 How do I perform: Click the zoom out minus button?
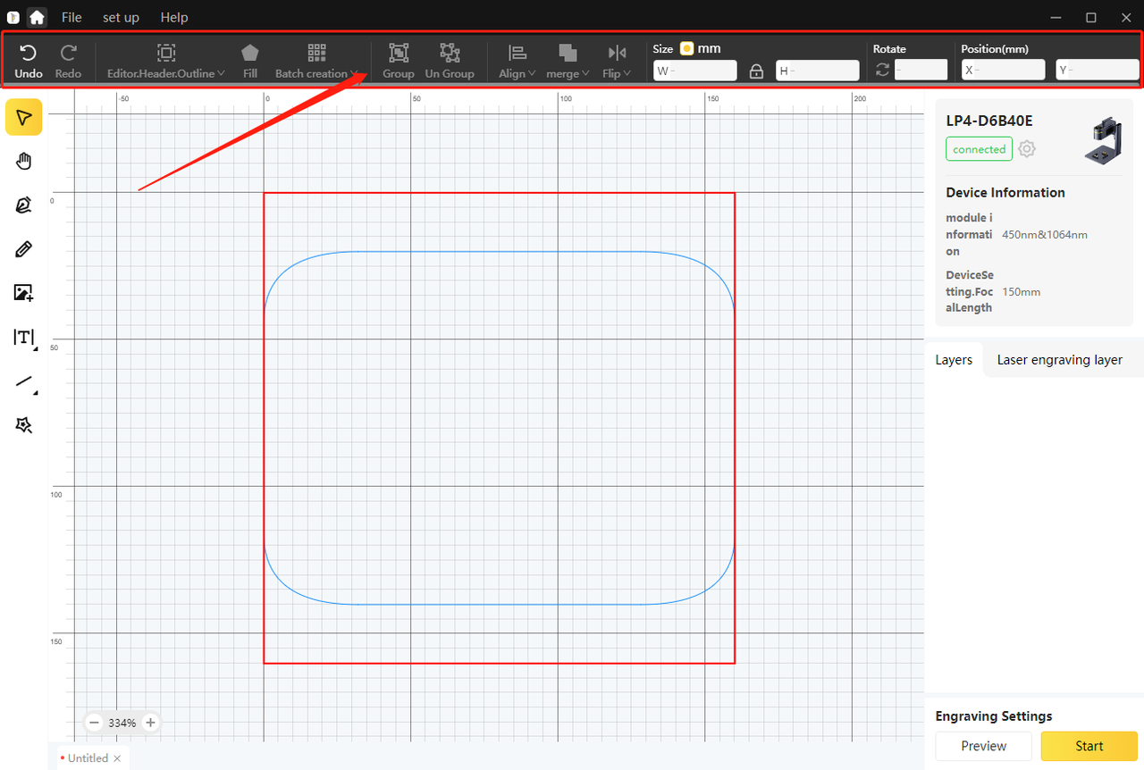94,723
